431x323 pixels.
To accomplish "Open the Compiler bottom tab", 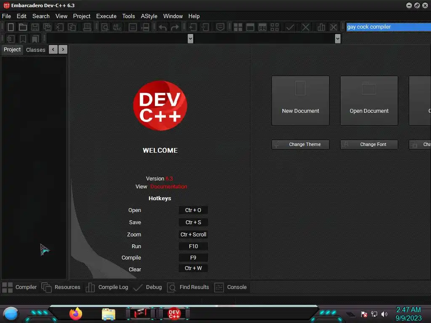I will click(x=19, y=287).
